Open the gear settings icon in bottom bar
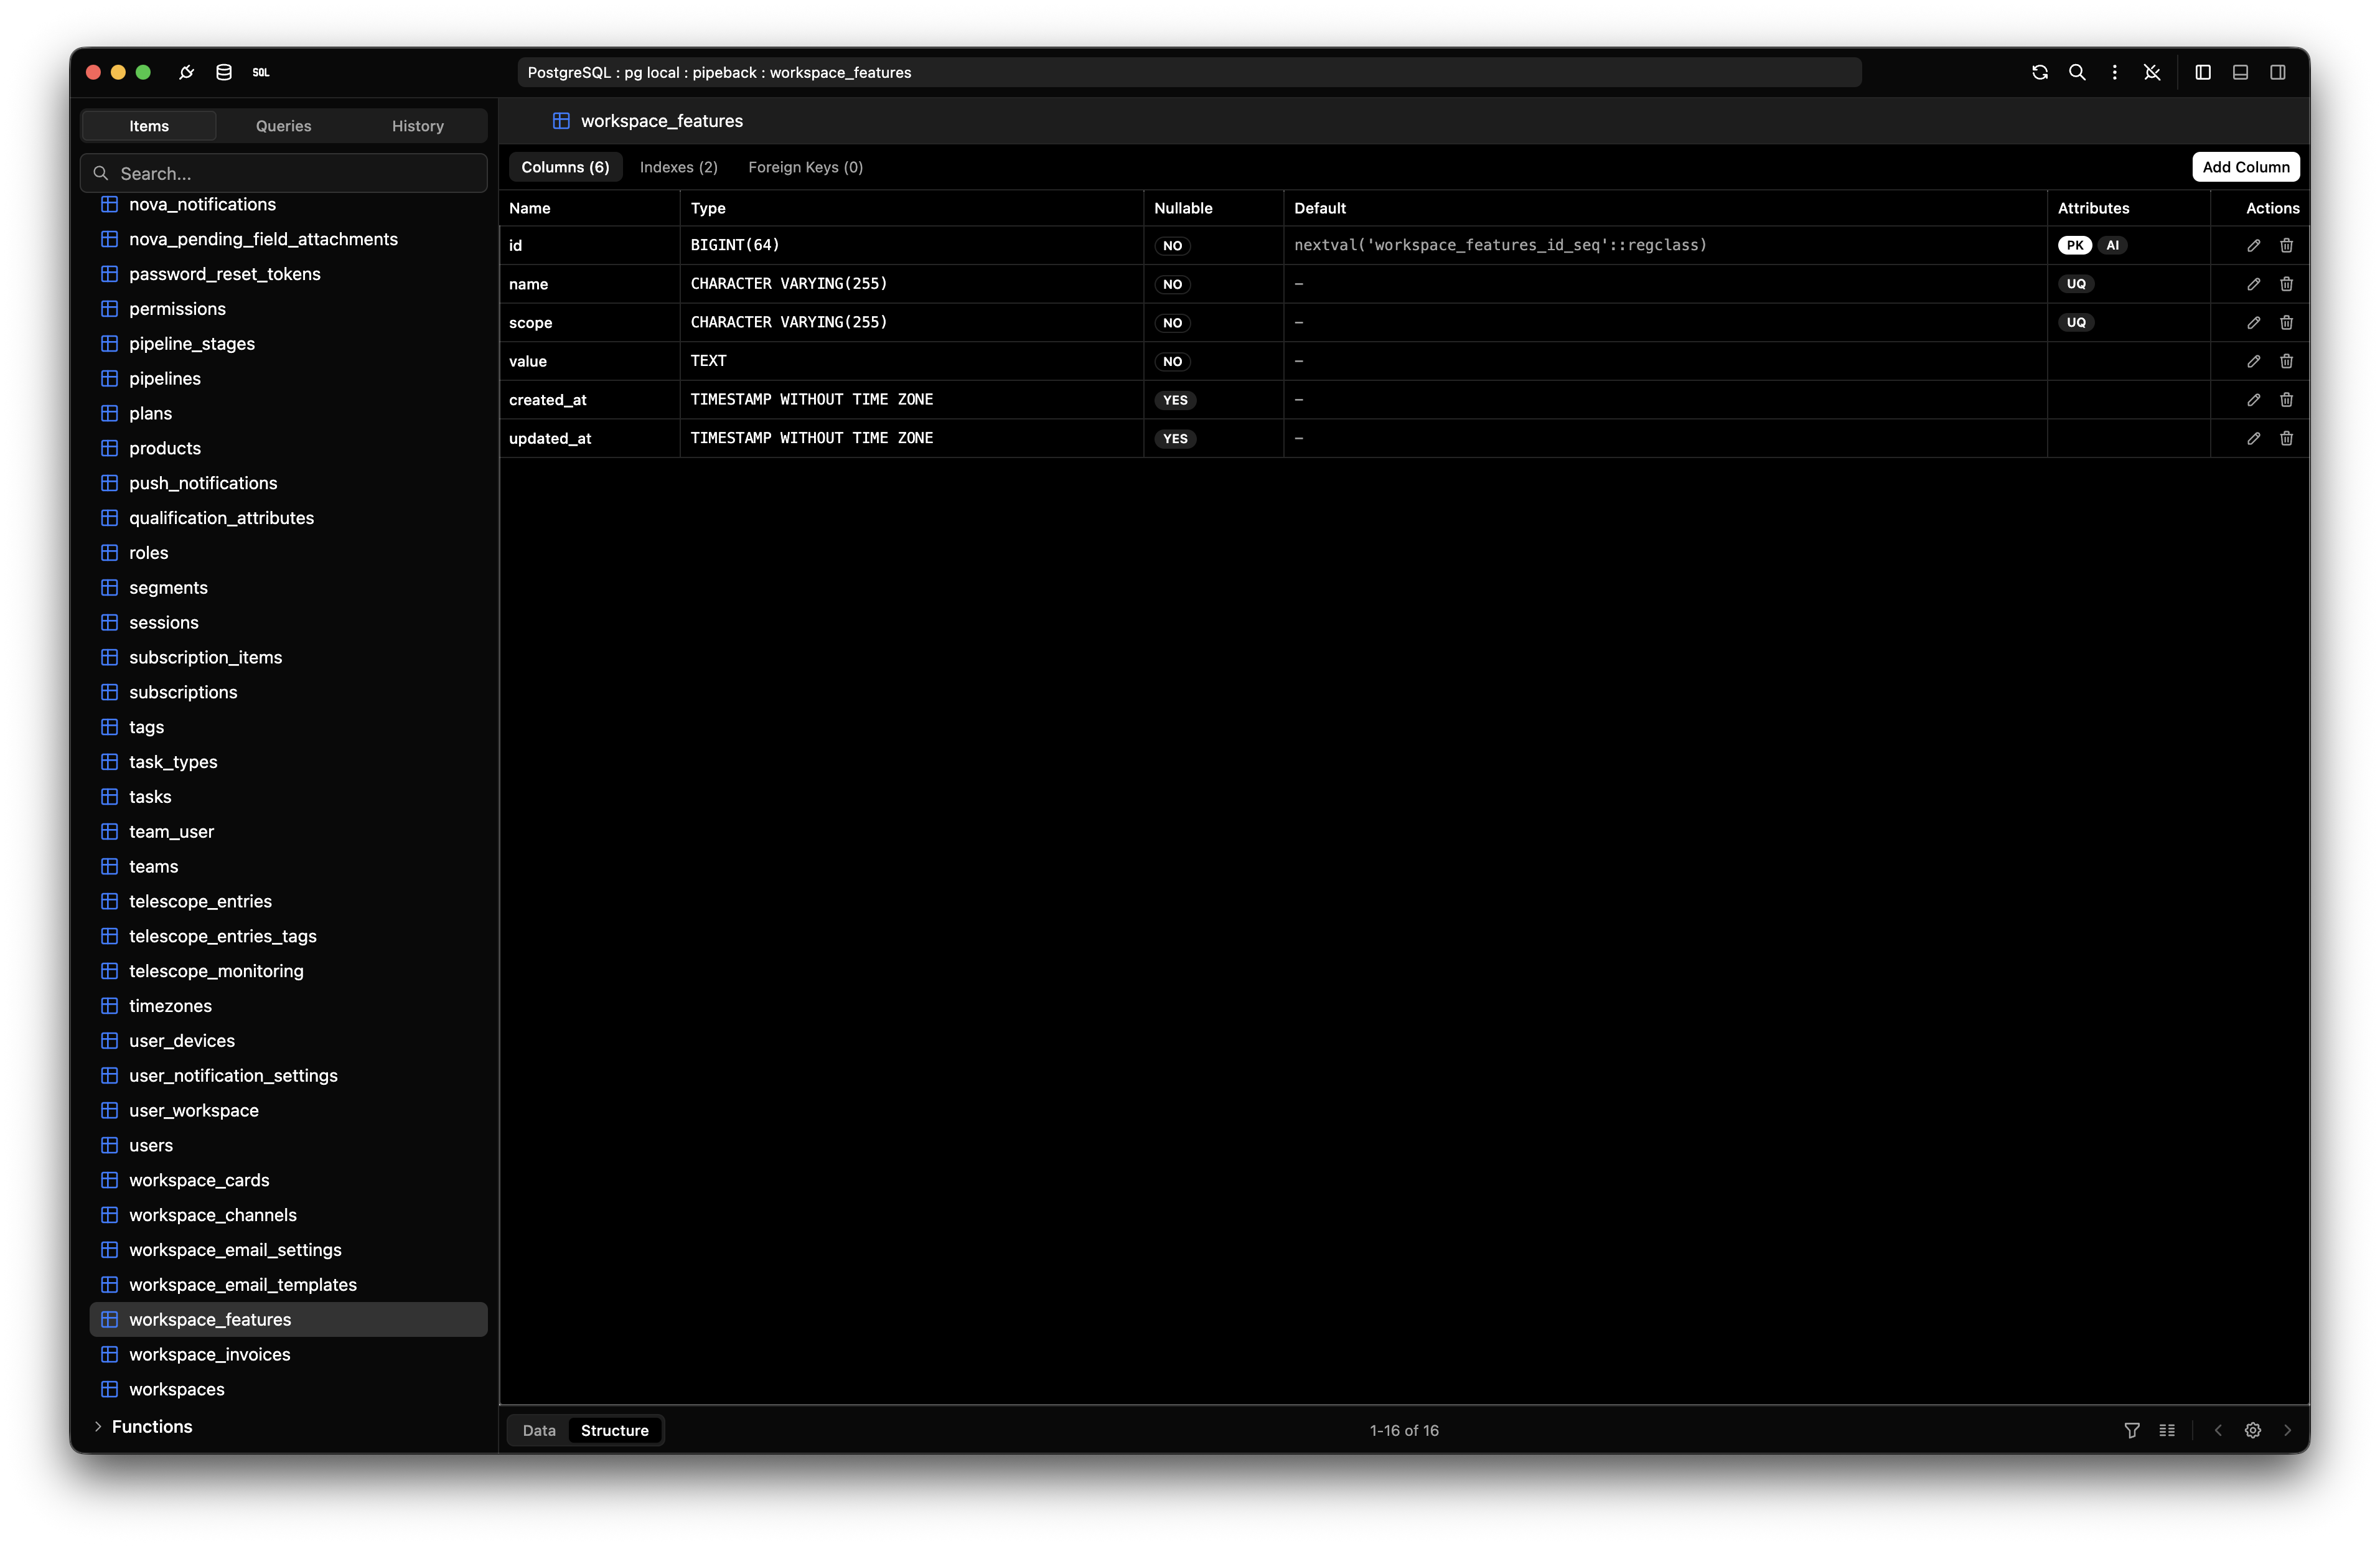The width and height of the screenshot is (2380, 1546). 2252,1430
